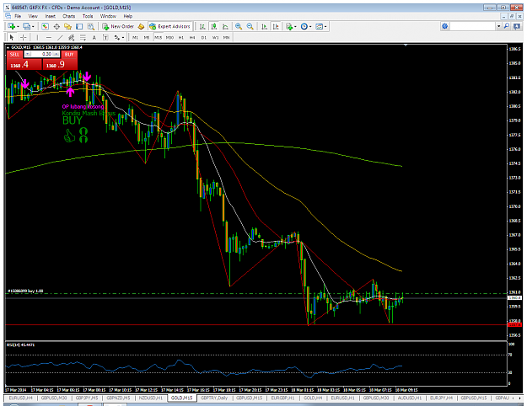Expand the Profiles dropdown arrow
Viewport: 527px width, 406px height.
pyautogui.click(x=33, y=26)
